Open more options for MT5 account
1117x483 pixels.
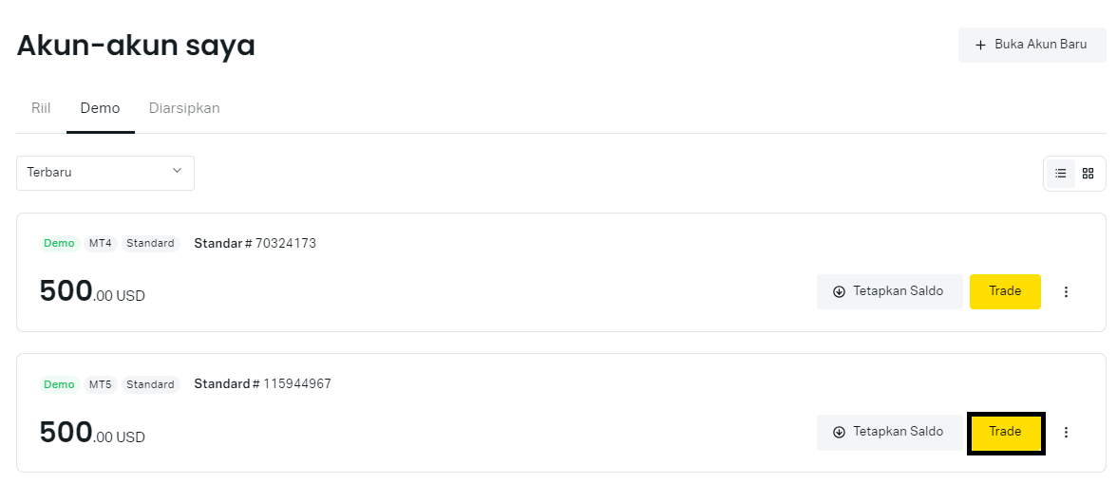click(1066, 433)
